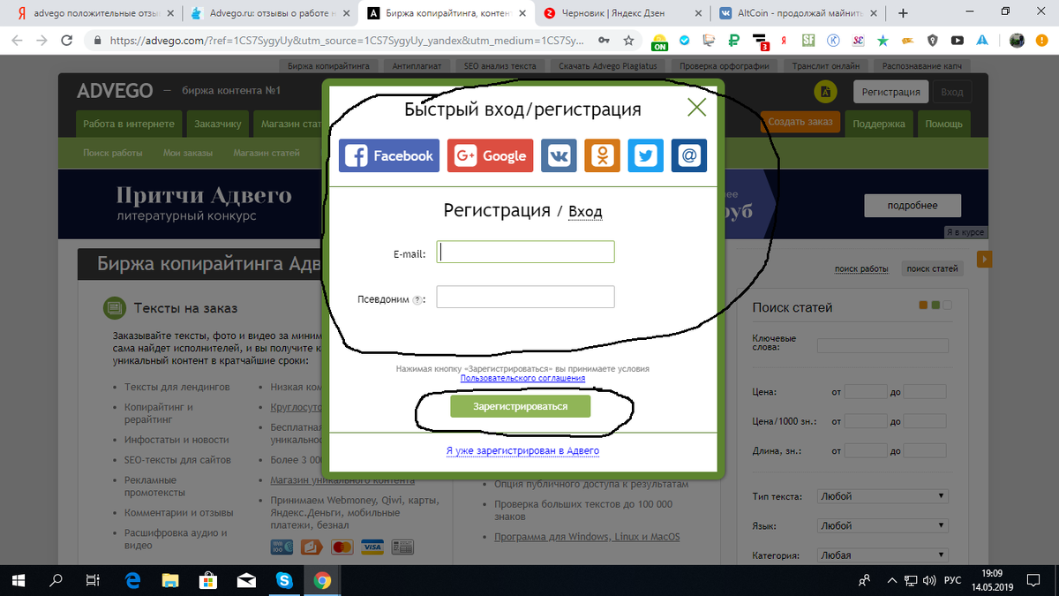This screenshot has height=596, width=1059.
Task: Click the saved password key icon
Action: pos(604,41)
